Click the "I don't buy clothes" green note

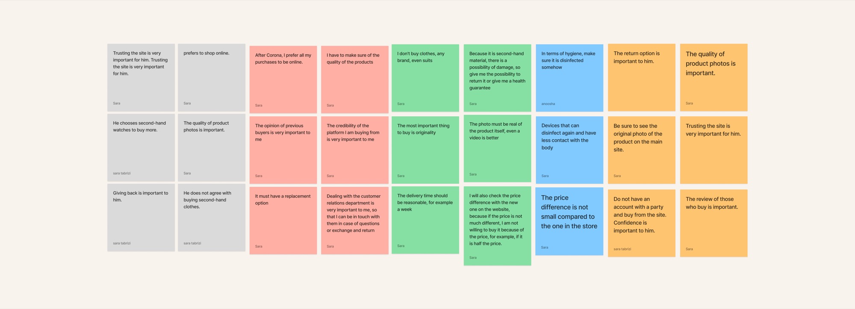[425, 78]
